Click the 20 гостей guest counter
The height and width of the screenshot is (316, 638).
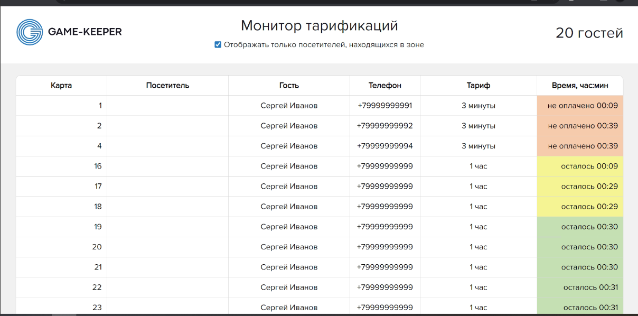click(x=589, y=33)
